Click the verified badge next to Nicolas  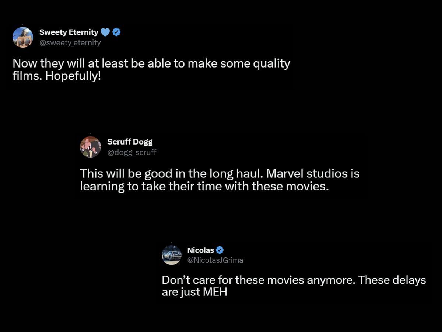(x=220, y=250)
